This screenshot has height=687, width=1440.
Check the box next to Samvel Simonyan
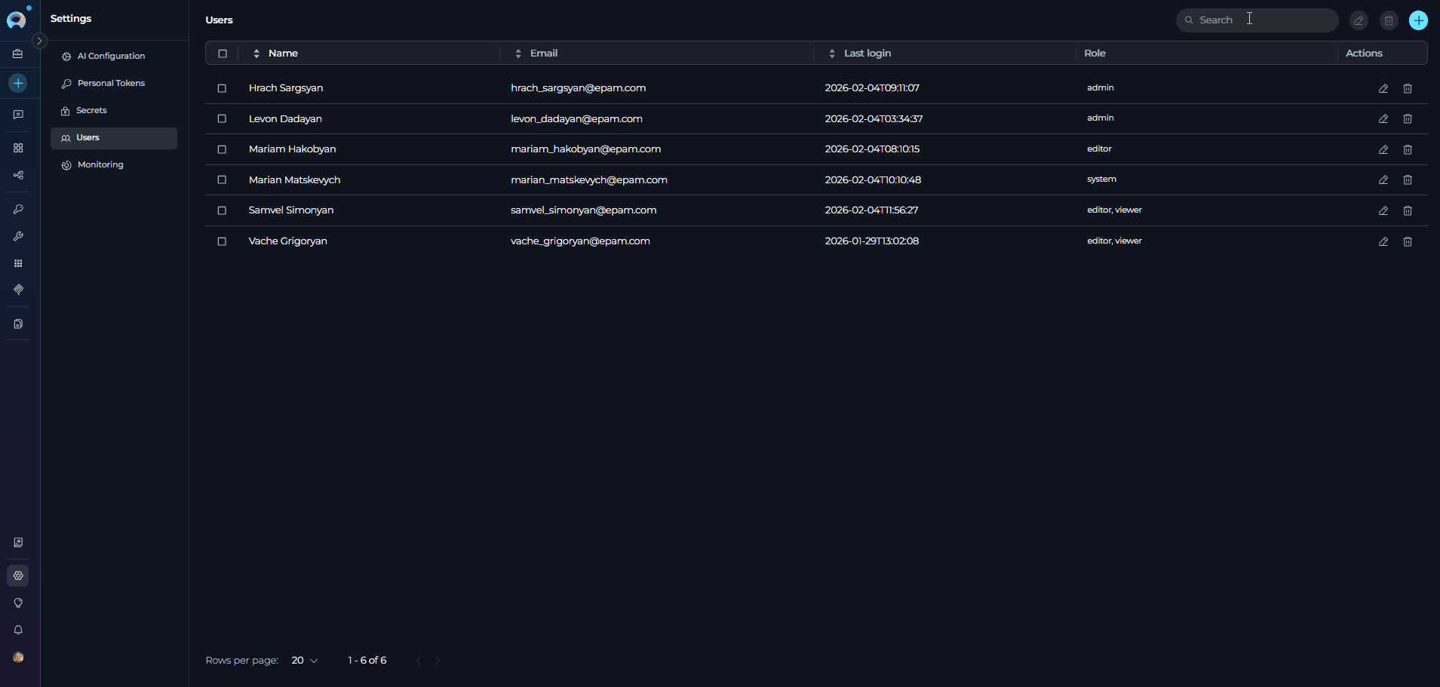(x=222, y=210)
